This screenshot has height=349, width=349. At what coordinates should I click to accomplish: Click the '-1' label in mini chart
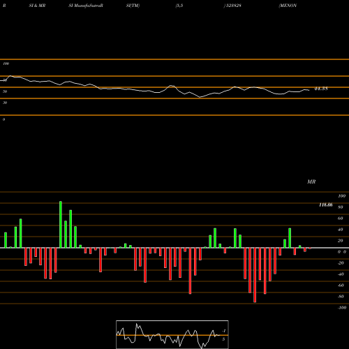224,331
